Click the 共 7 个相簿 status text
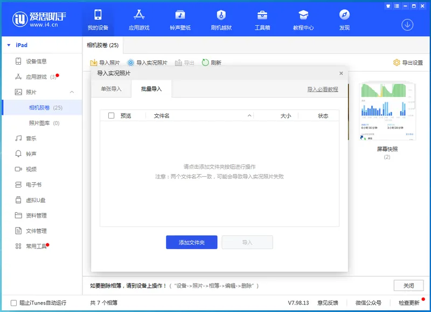This screenshot has height=312, width=431. pyautogui.click(x=103, y=303)
